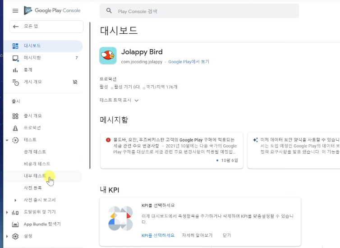Click the 메시지함 inbox icon

[x=15, y=58]
